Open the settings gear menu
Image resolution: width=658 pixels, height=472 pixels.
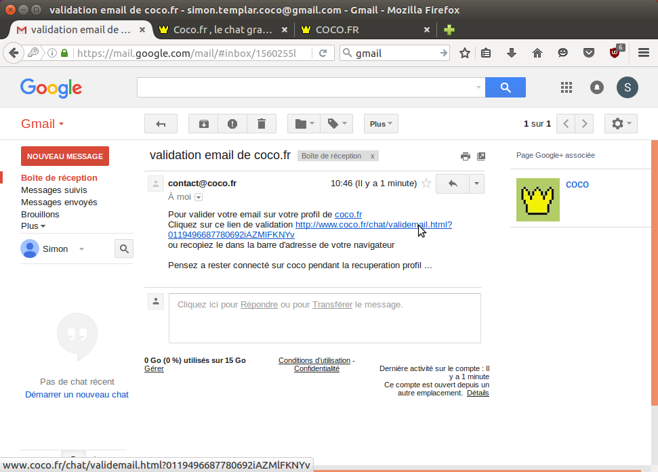pos(621,124)
